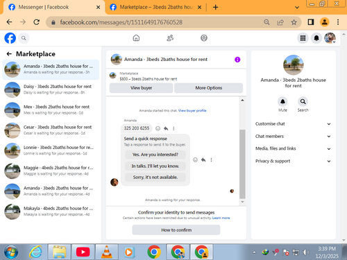Open the View buyer profile link
Viewport: 347px width, 260px height.
click(192, 110)
